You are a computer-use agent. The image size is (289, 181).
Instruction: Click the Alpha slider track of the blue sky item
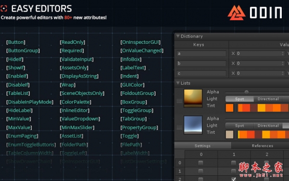(257, 119)
